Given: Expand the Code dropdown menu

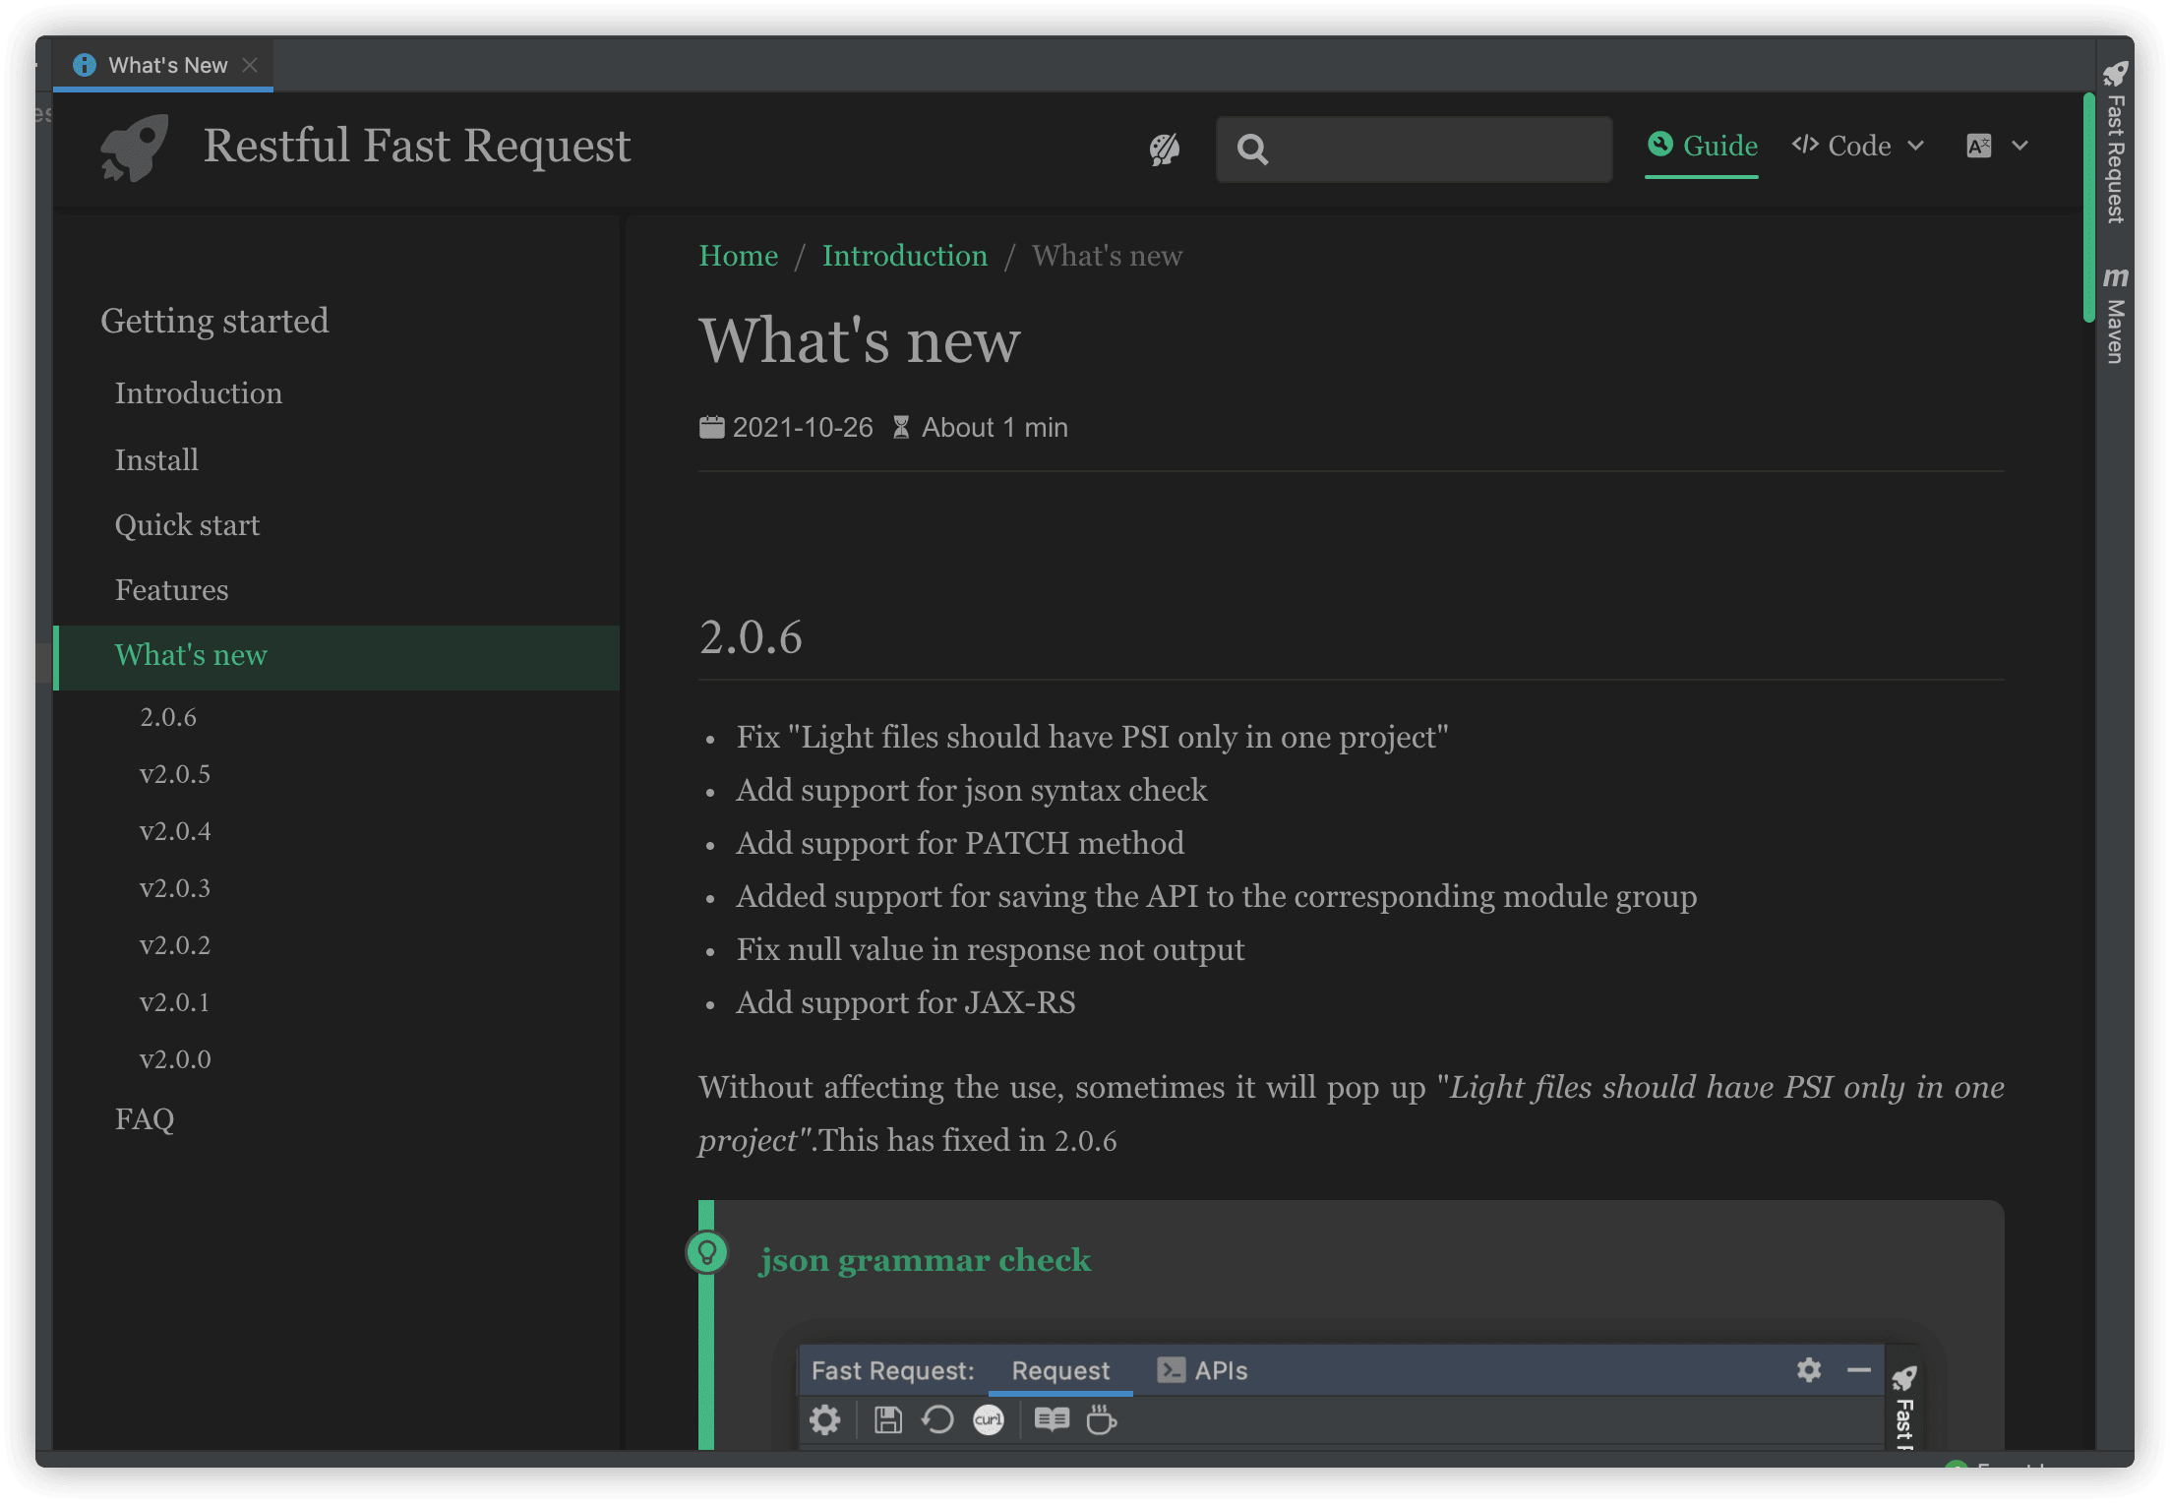Looking at the screenshot, I should [1857, 146].
